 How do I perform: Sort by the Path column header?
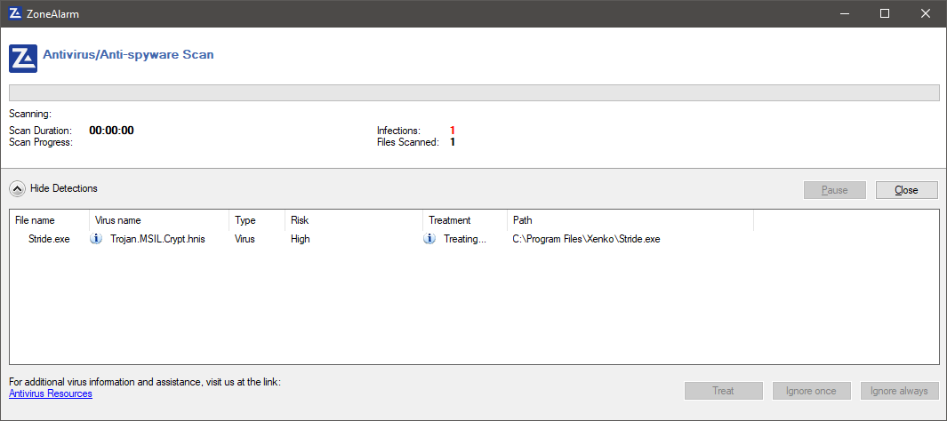click(630, 220)
